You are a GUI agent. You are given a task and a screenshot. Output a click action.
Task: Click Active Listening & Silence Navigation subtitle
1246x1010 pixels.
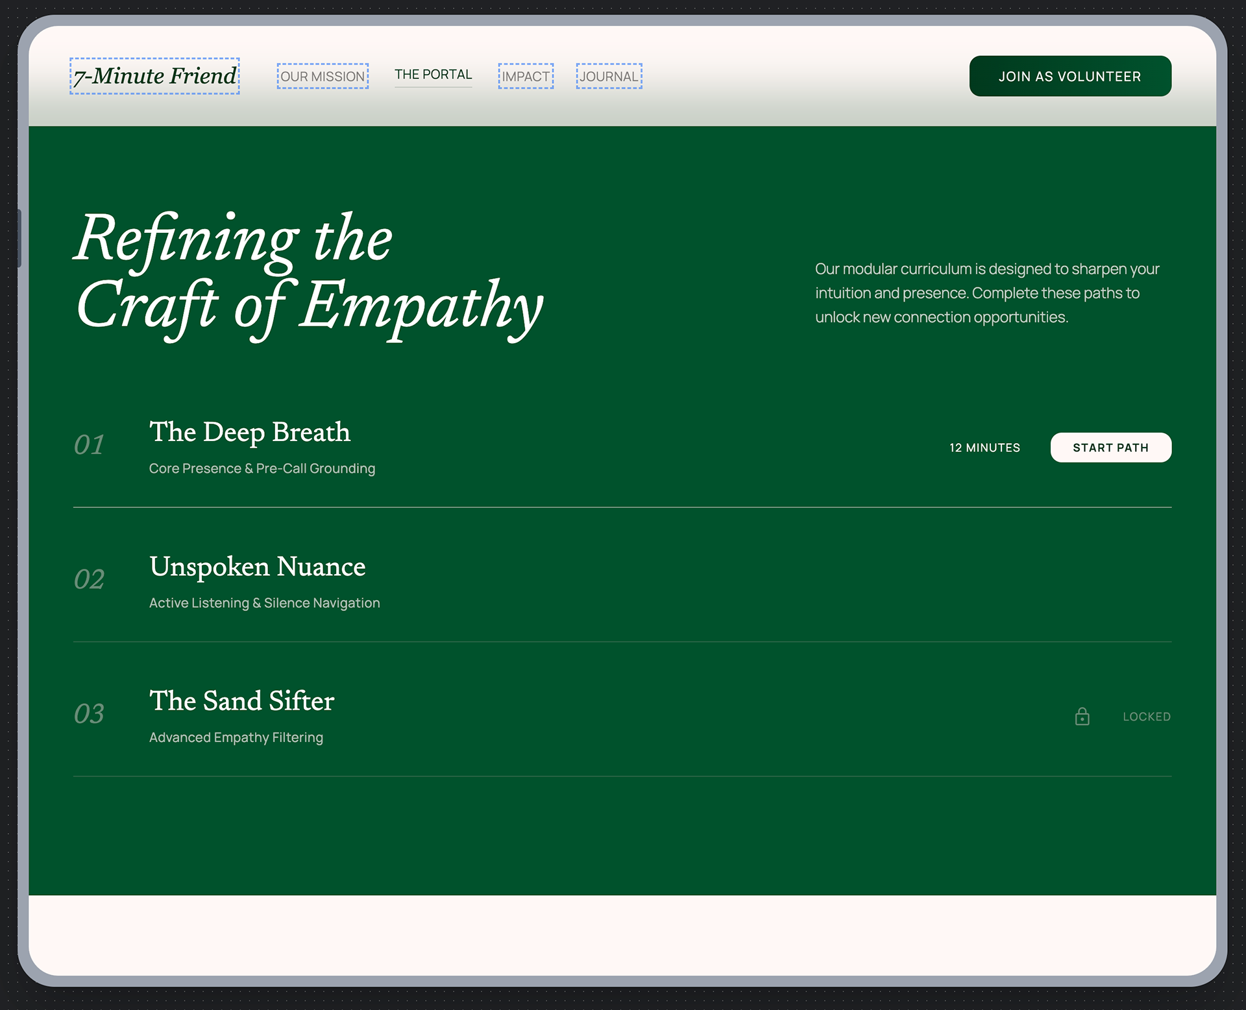tap(264, 603)
